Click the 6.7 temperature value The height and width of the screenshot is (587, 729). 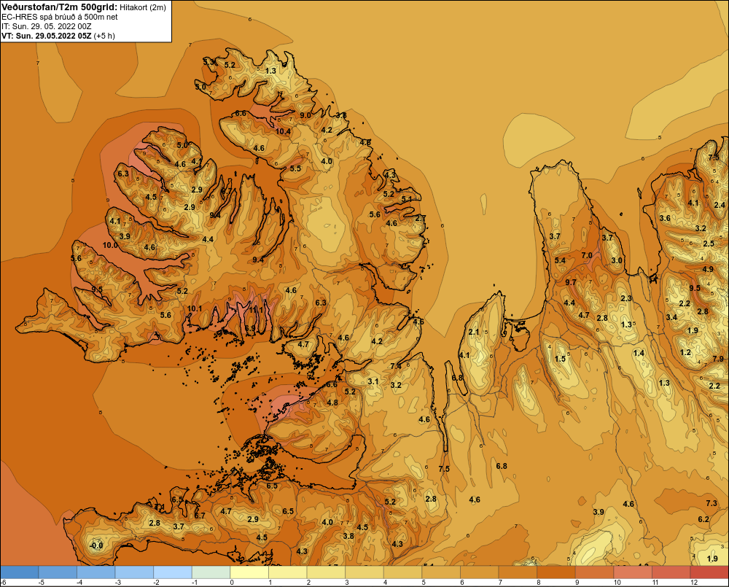[200, 516]
